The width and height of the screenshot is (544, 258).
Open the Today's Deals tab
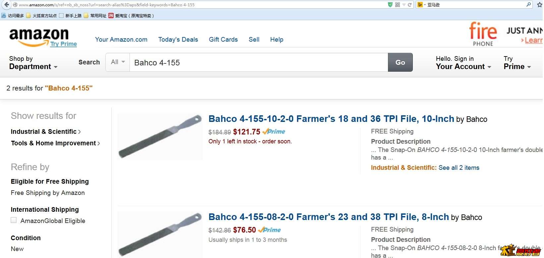pyautogui.click(x=178, y=40)
